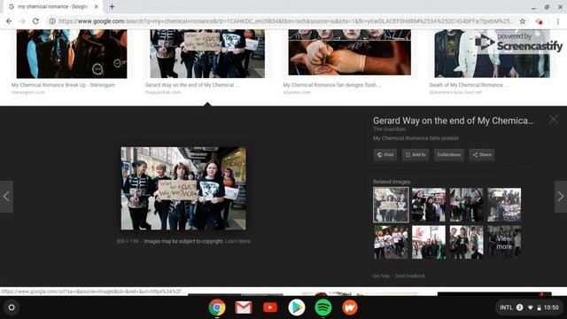The height and width of the screenshot is (319, 567).
Task: Click the Learn More copyright link
Action: tap(237, 241)
